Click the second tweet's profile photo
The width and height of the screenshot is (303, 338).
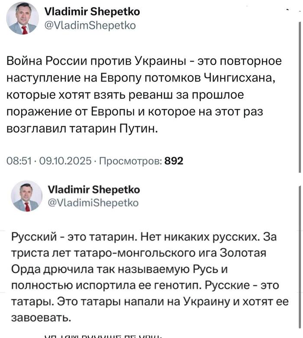pos(26,196)
